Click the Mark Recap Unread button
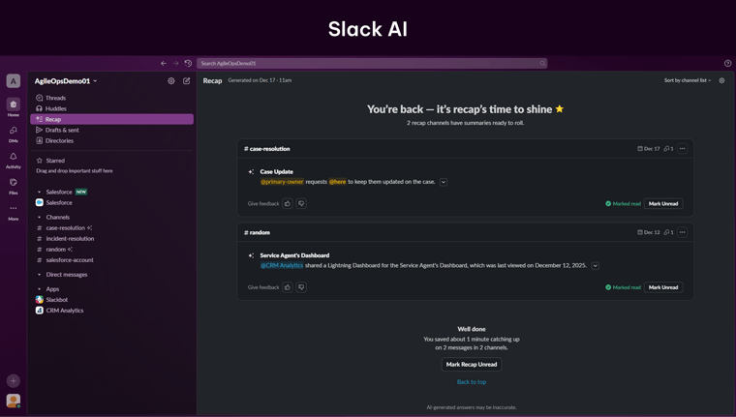 point(472,365)
